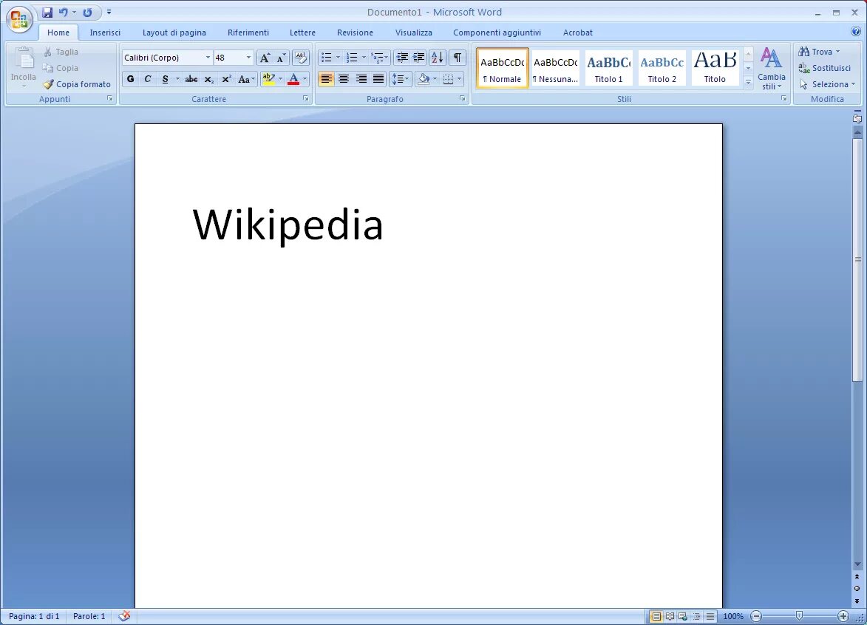The width and height of the screenshot is (867, 625).
Task: Expand the Carattere dialog launcher
Action: pyautogui.click(x=306, y=98)
